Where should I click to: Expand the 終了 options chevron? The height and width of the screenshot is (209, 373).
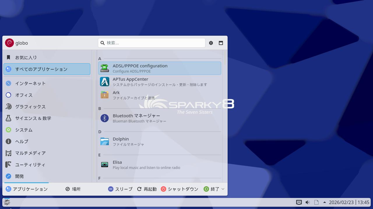[x=223, y=189]
